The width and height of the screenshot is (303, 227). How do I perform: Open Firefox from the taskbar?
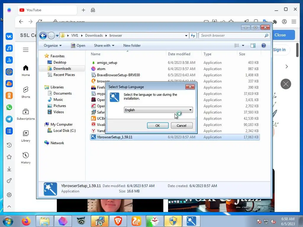coord(26,221)
